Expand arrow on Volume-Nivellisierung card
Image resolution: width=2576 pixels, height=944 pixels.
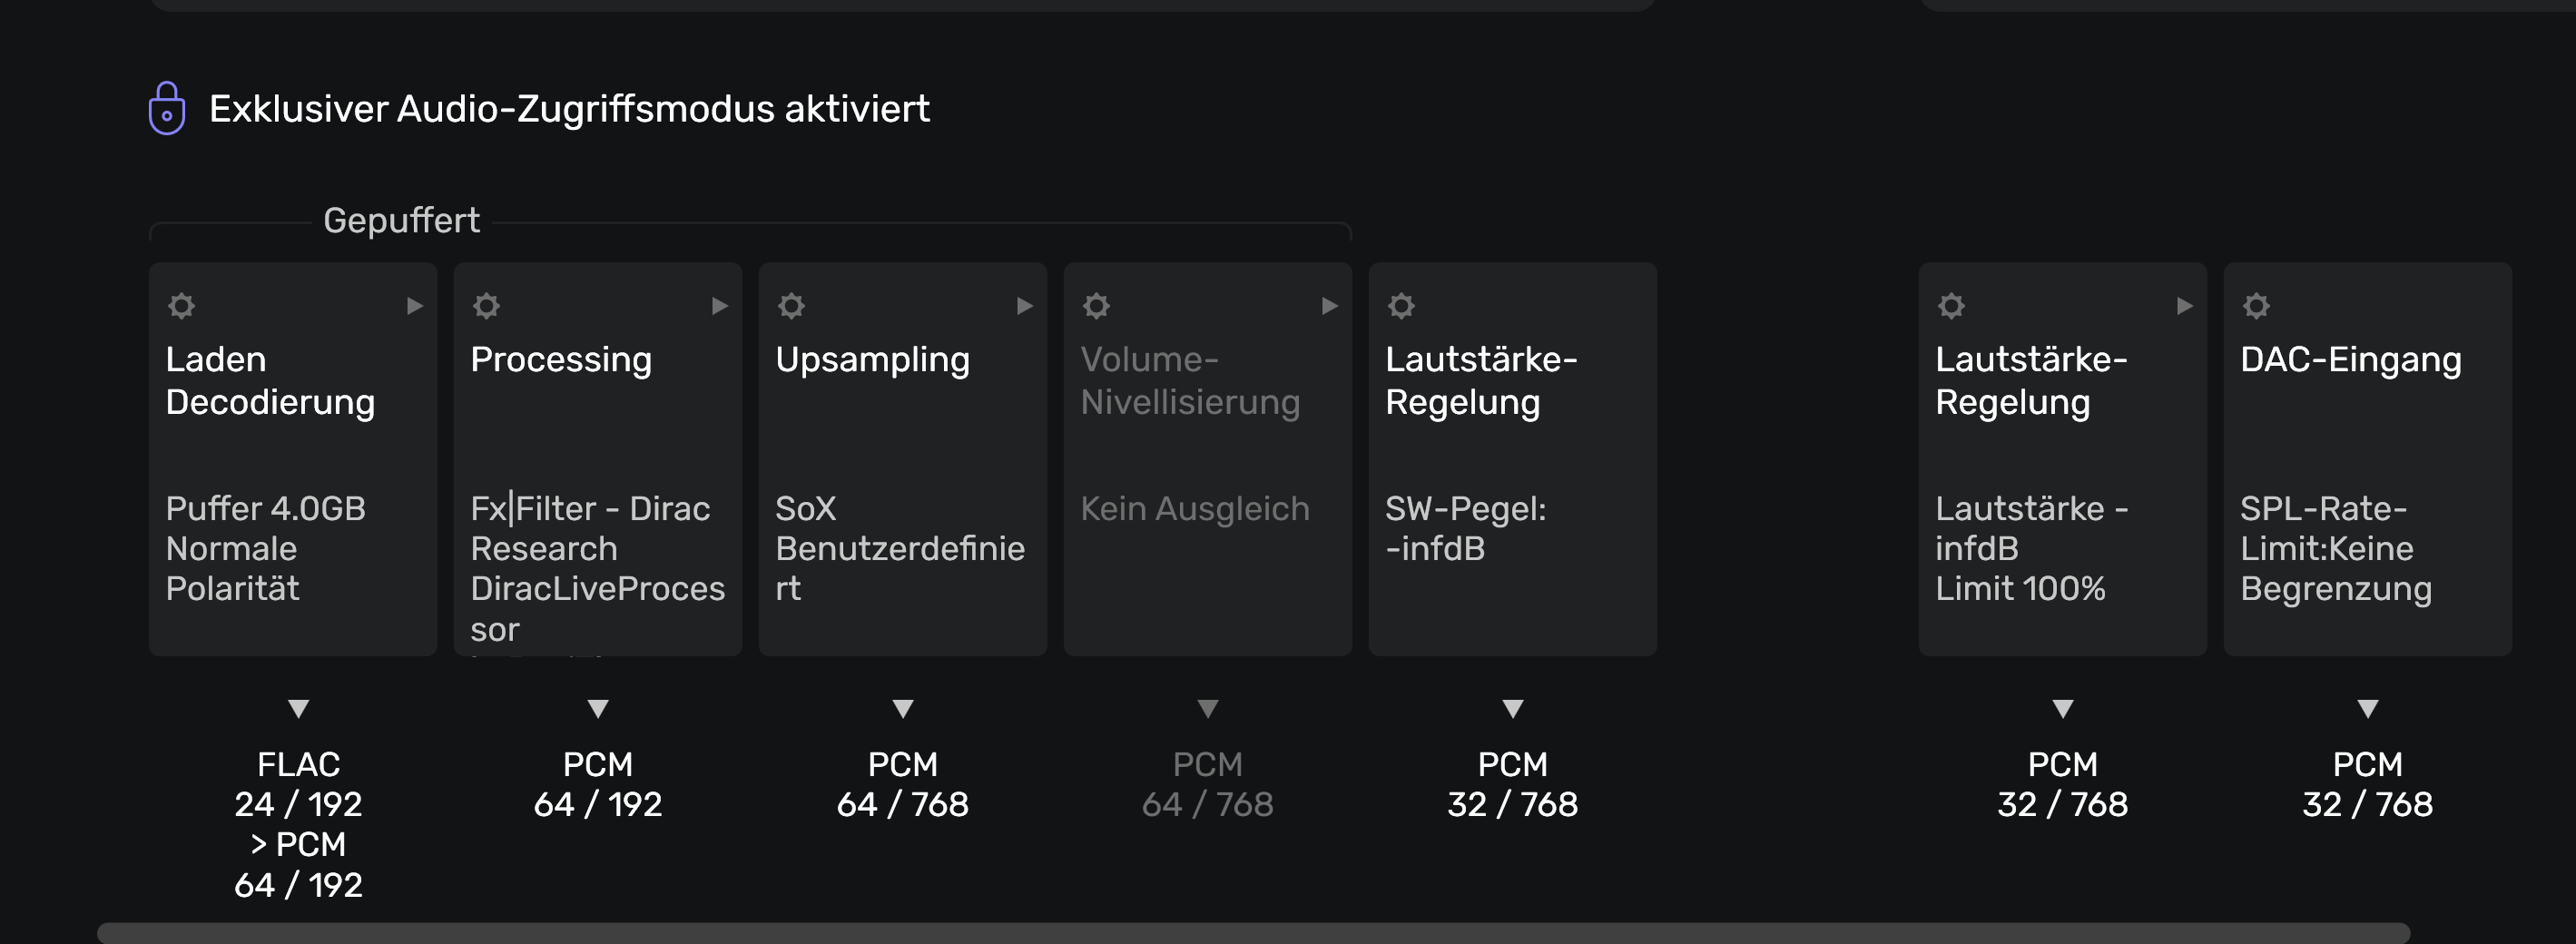pos(1329,306)
